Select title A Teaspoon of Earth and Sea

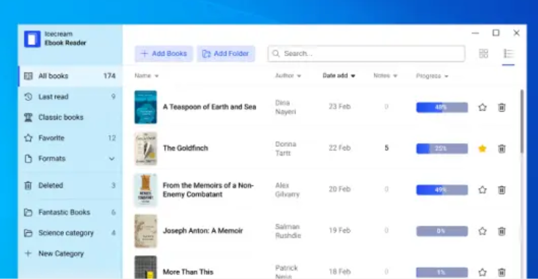click(x=209, y=107)
